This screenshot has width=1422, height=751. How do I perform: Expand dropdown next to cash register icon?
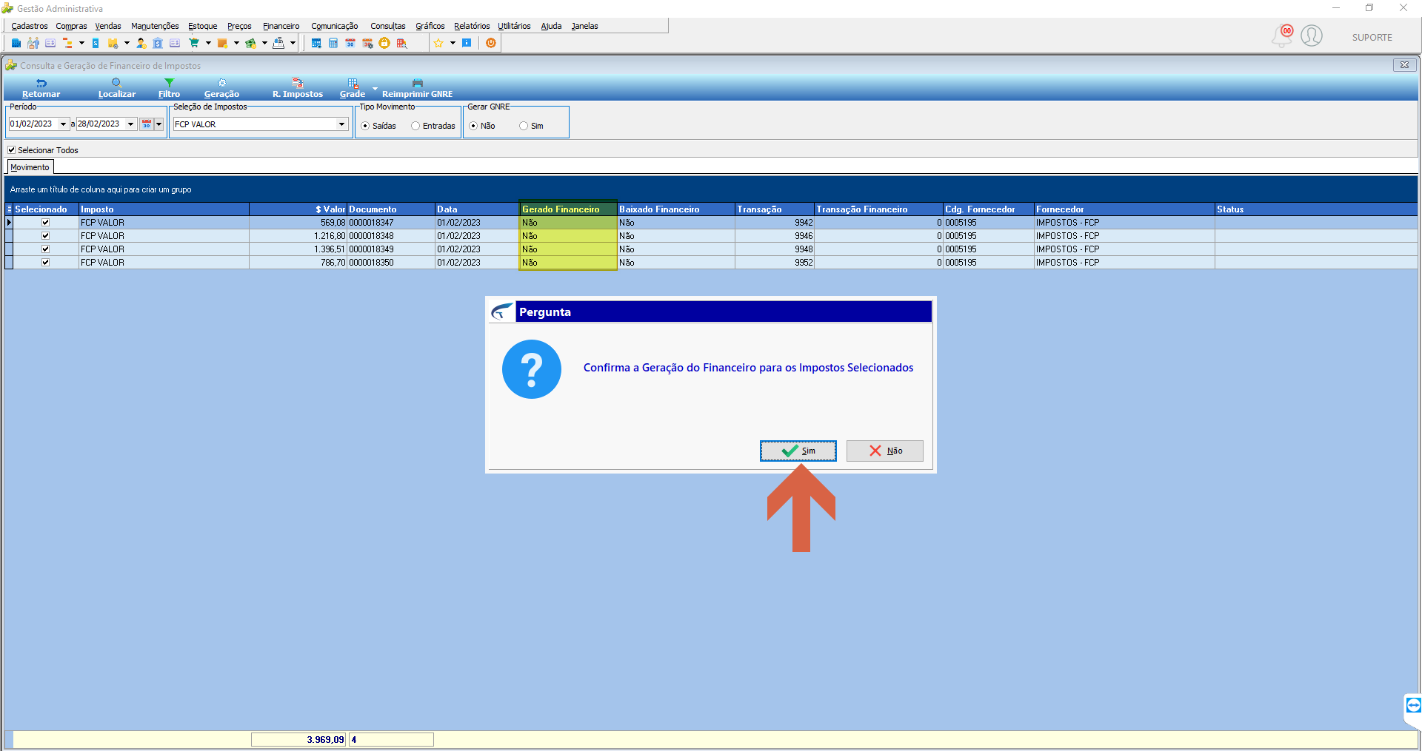293,44
